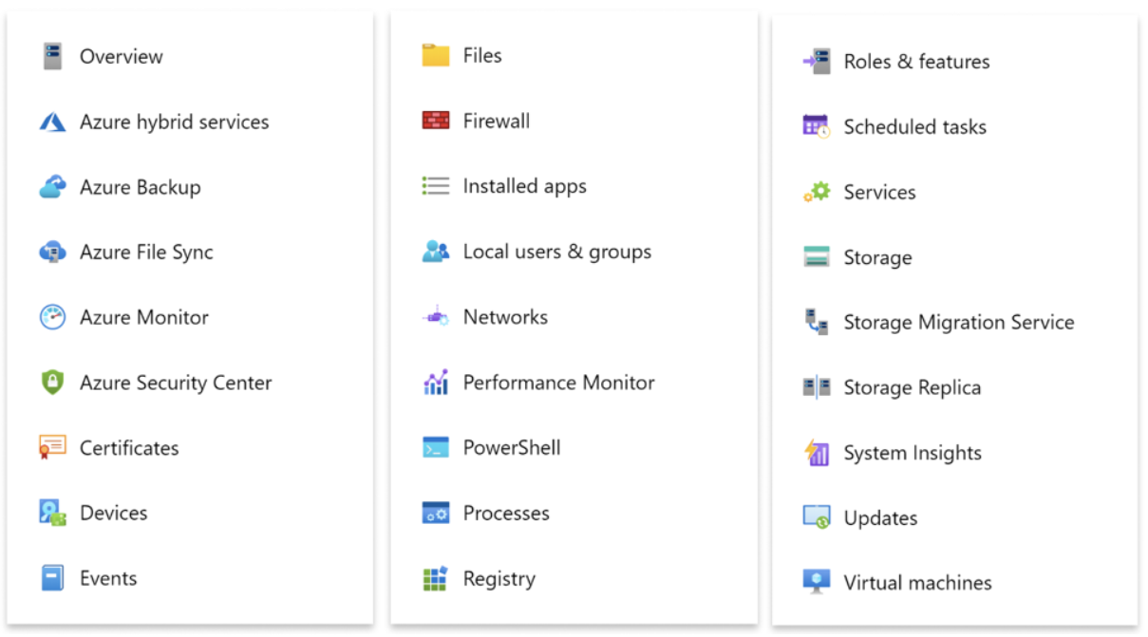Select the Storage Replica icon

pos(815,387)
